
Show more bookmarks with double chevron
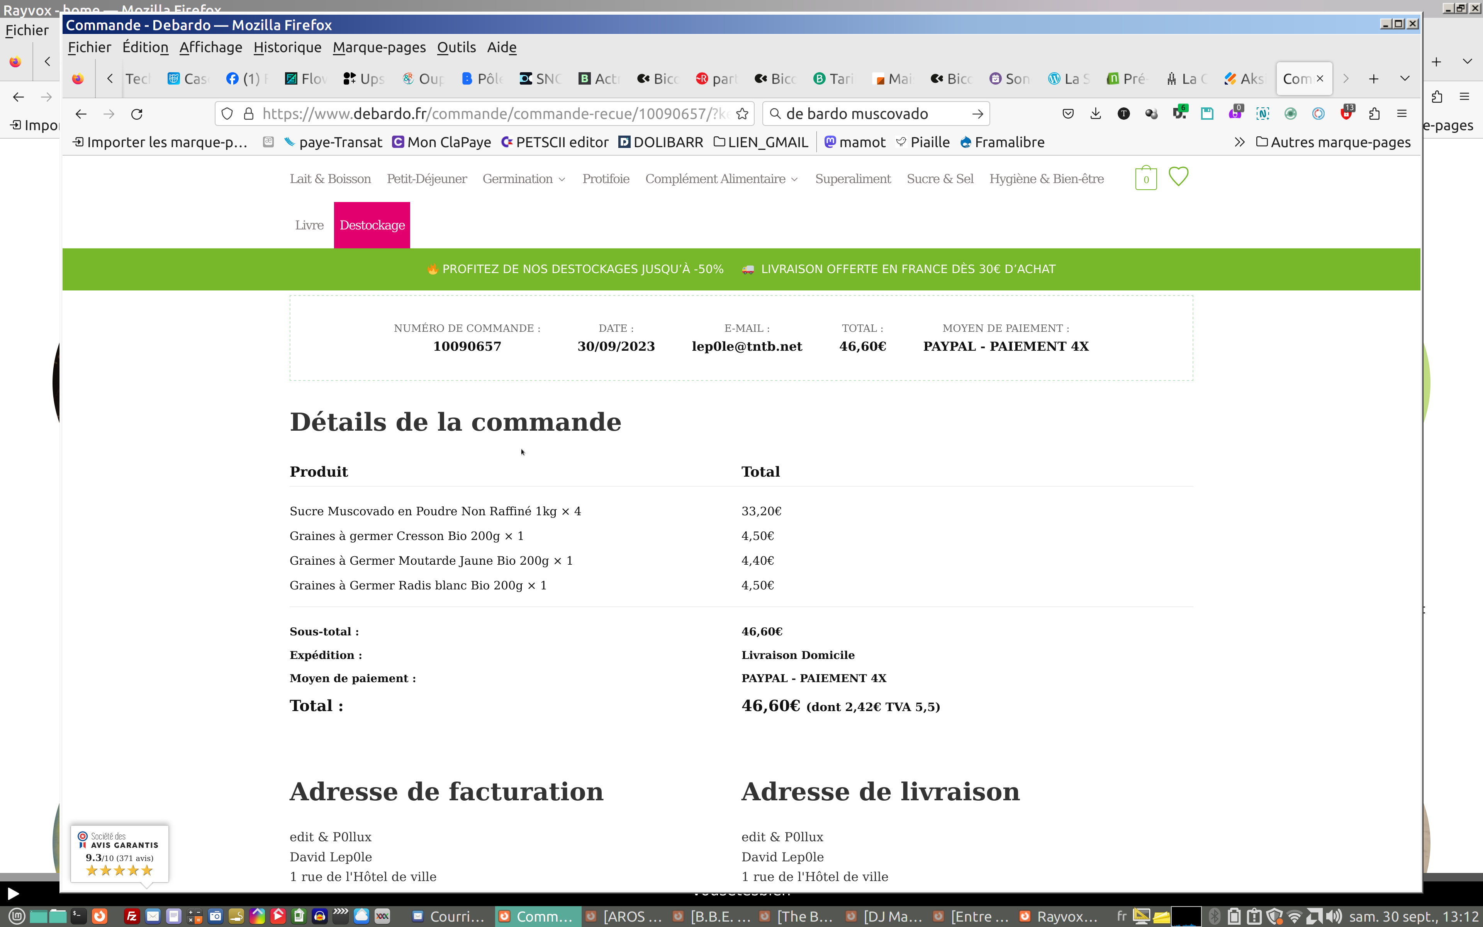point(1239,142)
